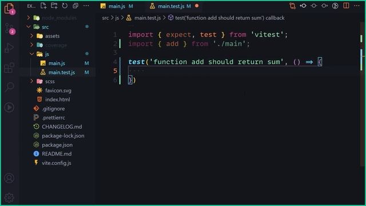Click the 'vitest' import string
Image resolution: width=366 pixels, height=206 pixels.
coord(267,35)
